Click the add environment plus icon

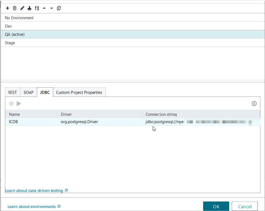[x=7, y=8]
